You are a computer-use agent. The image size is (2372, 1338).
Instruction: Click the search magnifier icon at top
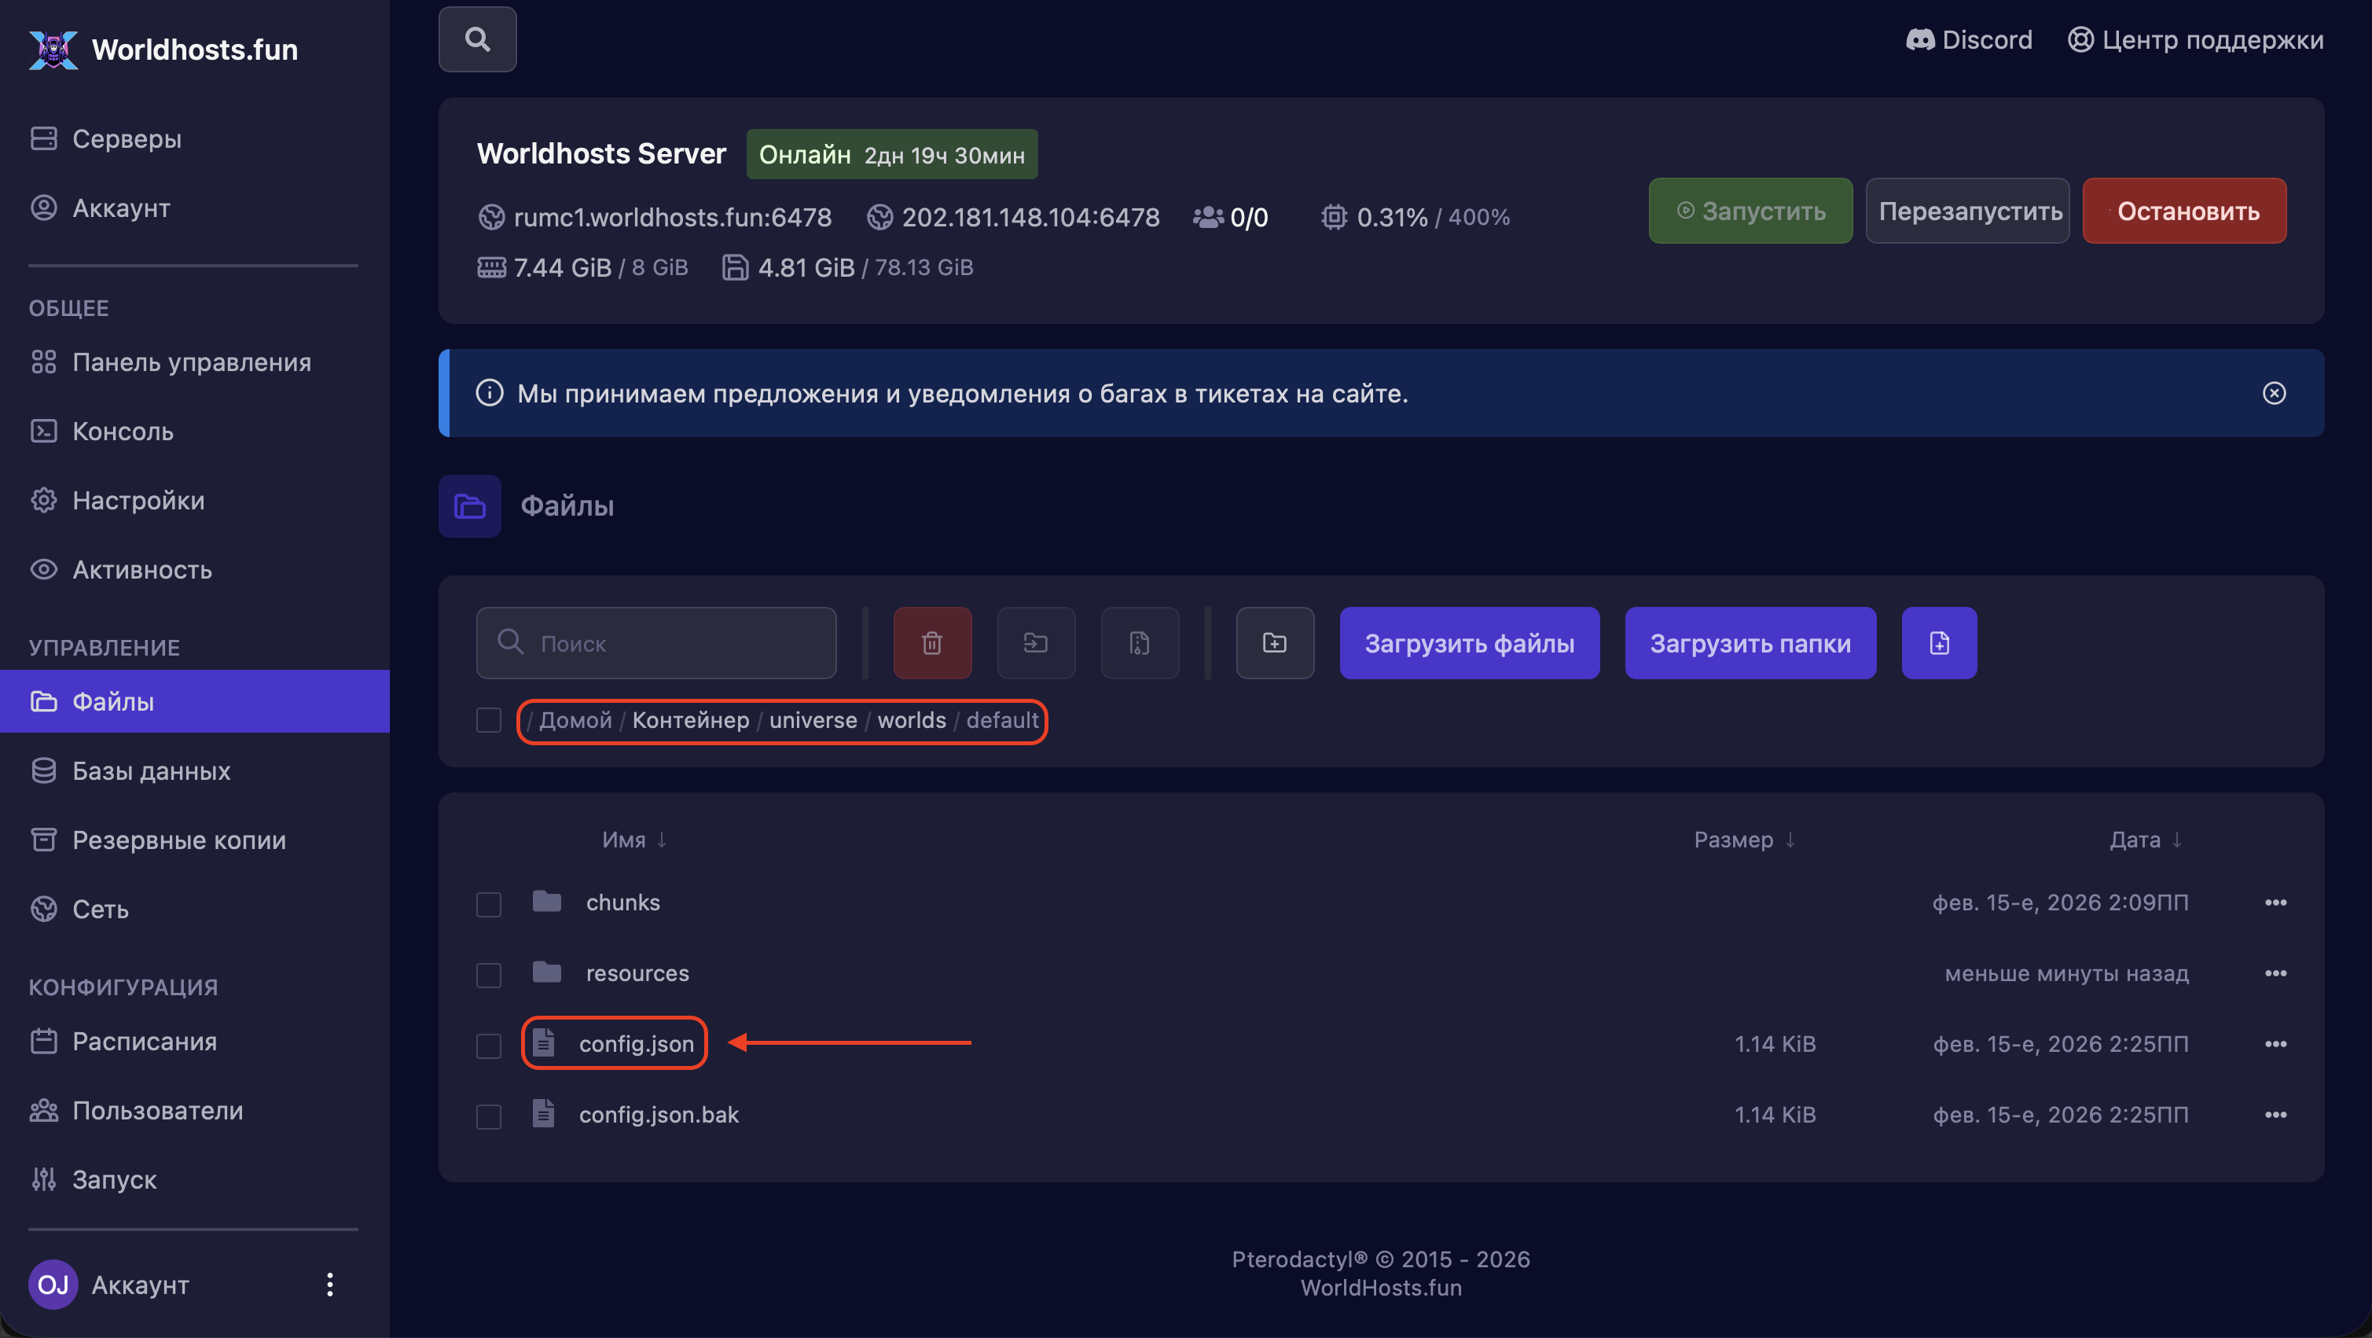477,39
